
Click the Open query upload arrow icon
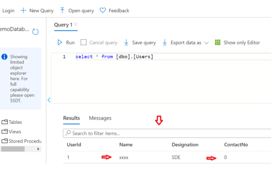[x=62, y=11]
